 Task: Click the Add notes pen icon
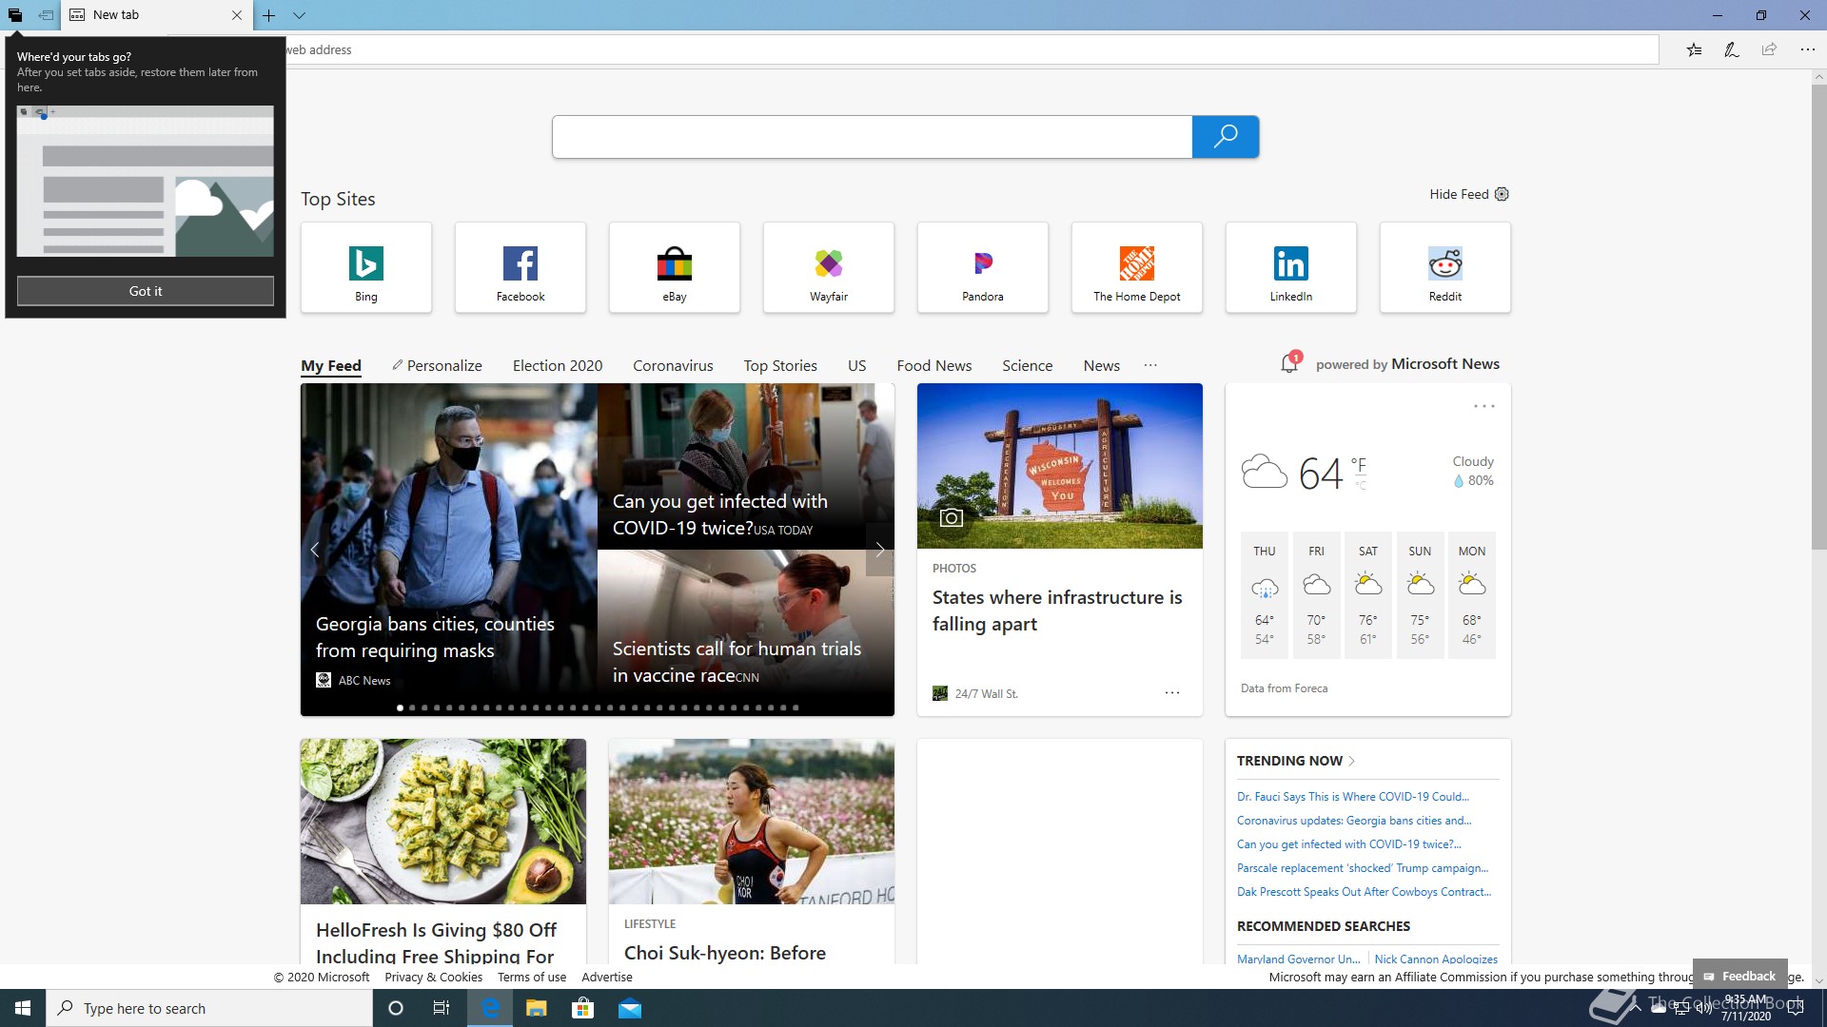pos(1732,49)
